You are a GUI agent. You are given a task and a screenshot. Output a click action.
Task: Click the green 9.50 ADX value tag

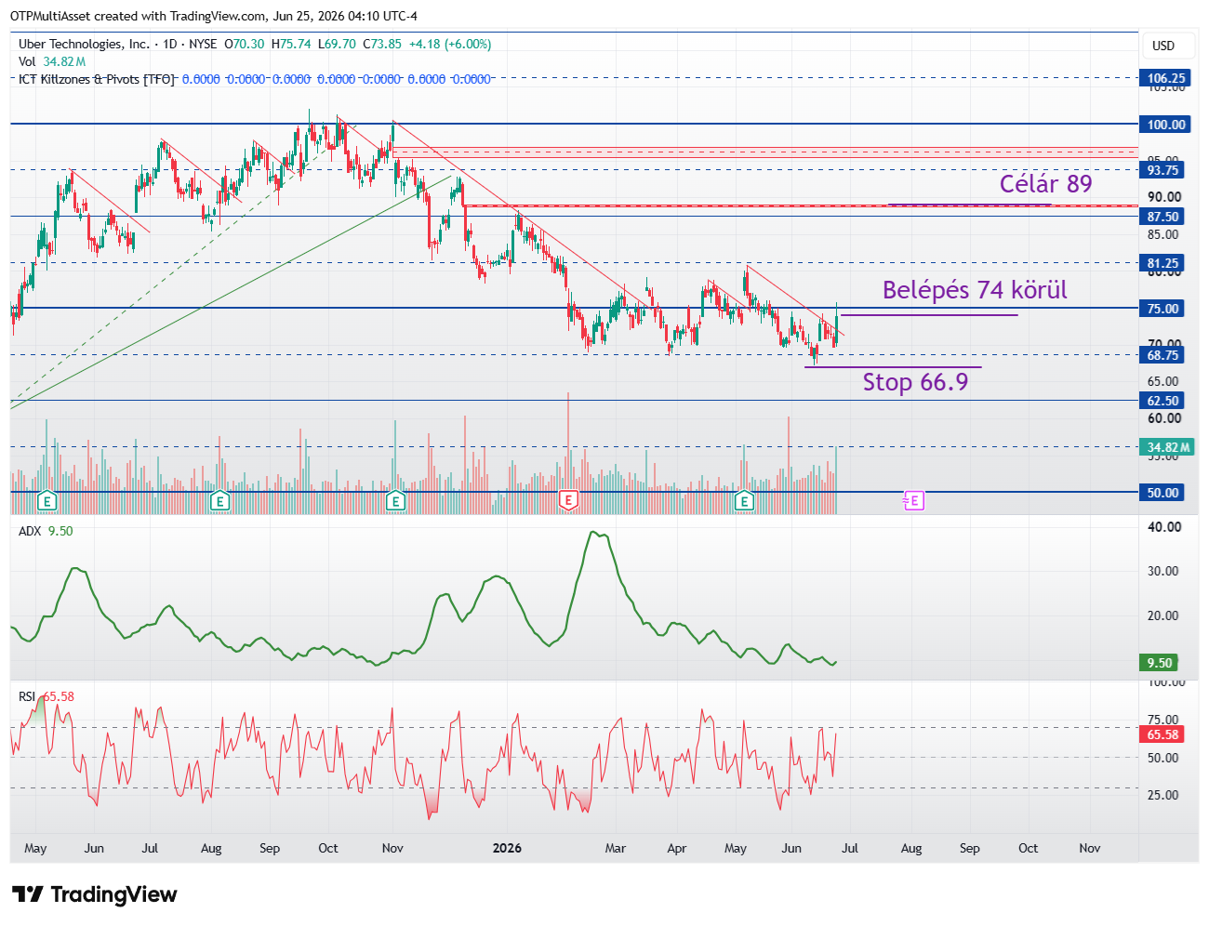pyautogui.click(x=1160, y=663)
